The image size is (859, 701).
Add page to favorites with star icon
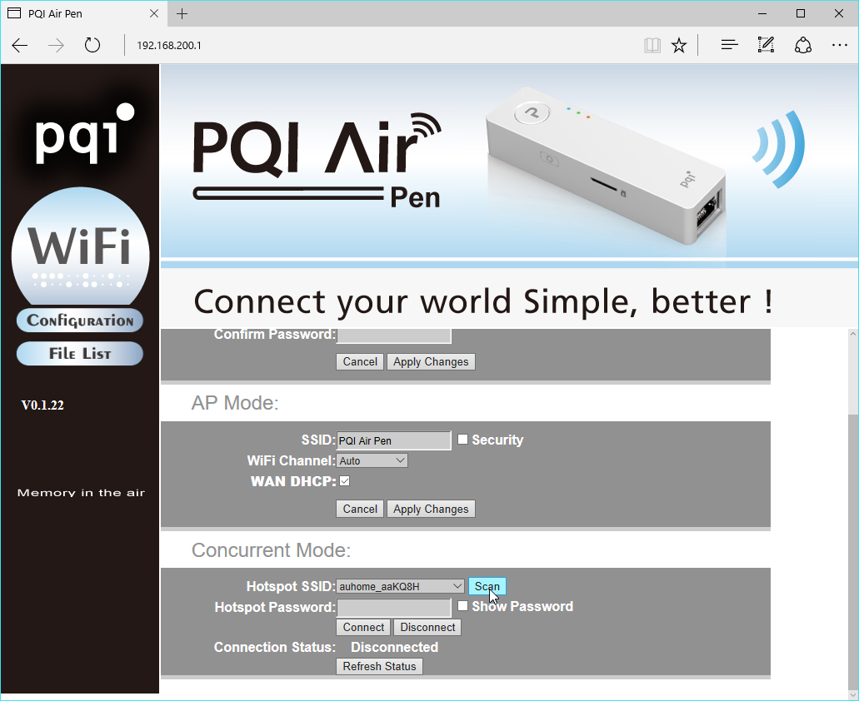(679, 46)
